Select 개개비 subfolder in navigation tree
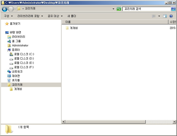 (18, 89)
